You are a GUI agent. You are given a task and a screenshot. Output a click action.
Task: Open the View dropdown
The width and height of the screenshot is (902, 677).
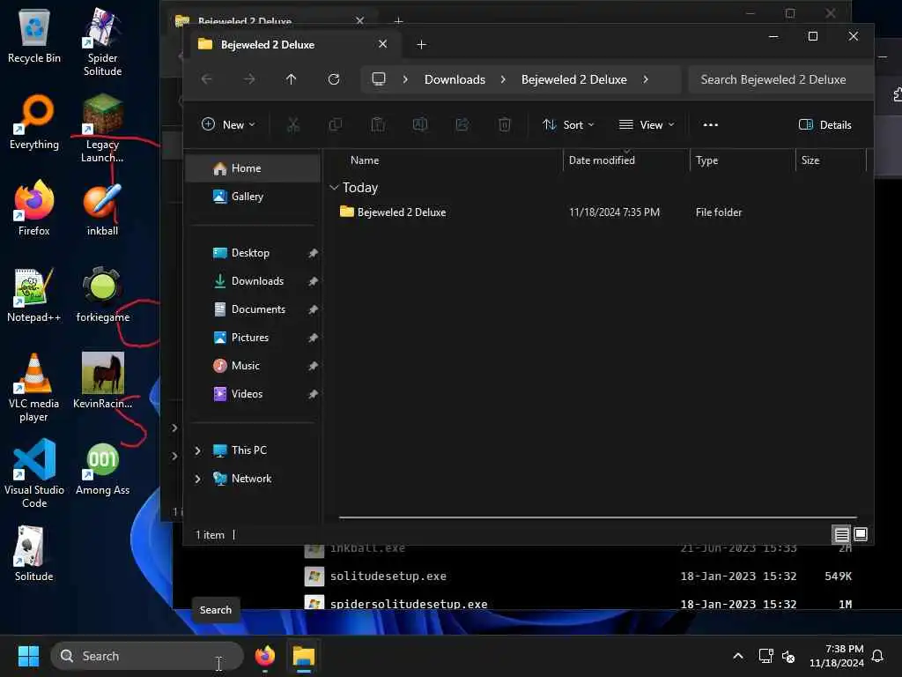tap(647, 124)
